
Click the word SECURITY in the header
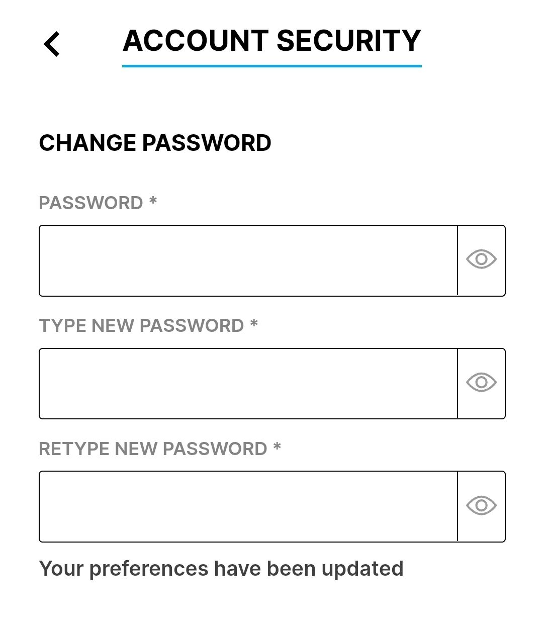tap(348, 41)
